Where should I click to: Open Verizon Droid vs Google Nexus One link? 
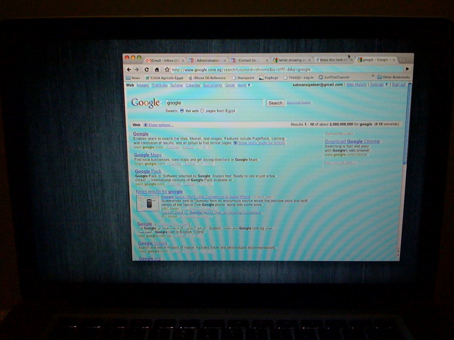click(x=211, y=212)
